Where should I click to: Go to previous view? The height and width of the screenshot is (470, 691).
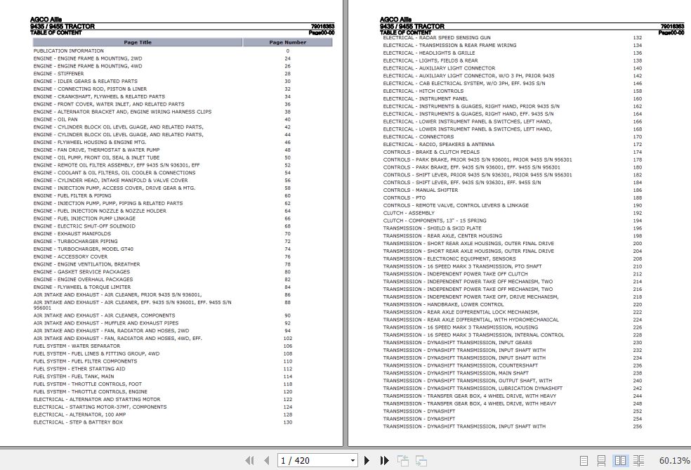[403, 461]
